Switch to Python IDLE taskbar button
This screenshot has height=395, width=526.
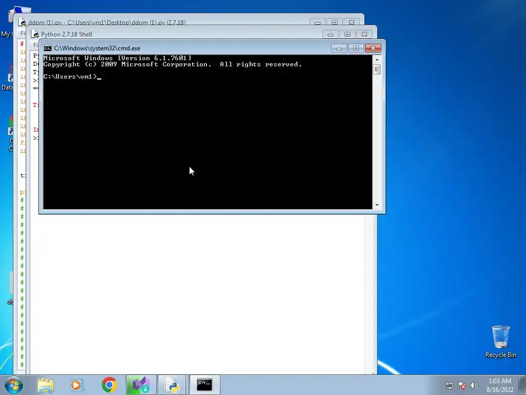172,385
